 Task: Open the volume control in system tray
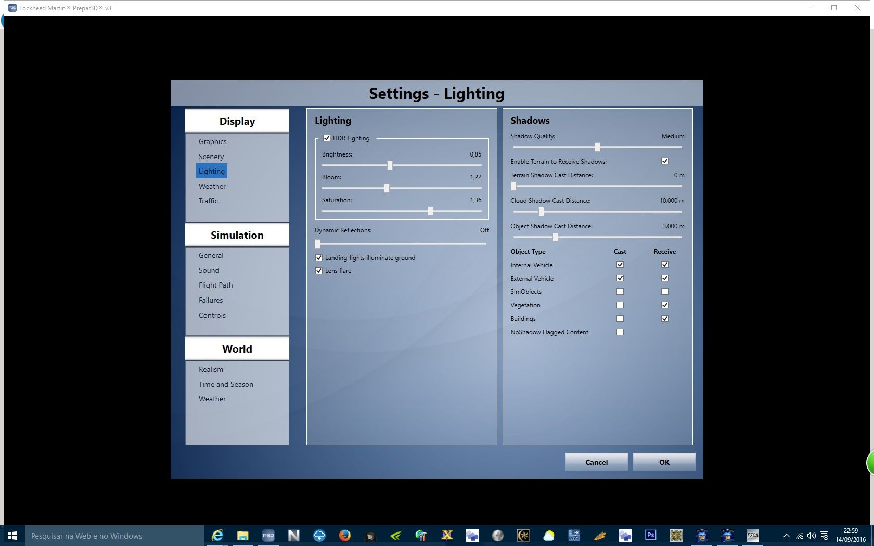click(x=812, y=536)
